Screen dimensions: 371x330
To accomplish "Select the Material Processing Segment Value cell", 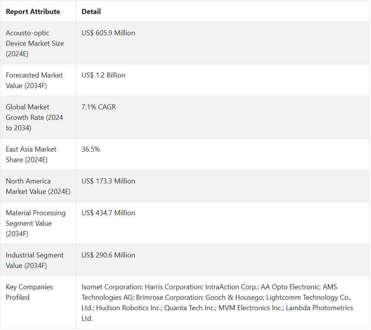I will (36, 223).
